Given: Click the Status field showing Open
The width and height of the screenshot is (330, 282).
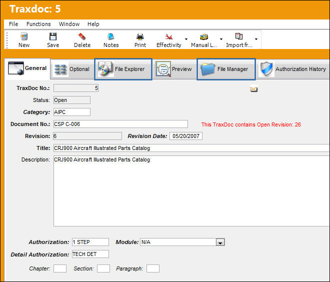Looking at the screenshot, I should click(x=72, y=100).
